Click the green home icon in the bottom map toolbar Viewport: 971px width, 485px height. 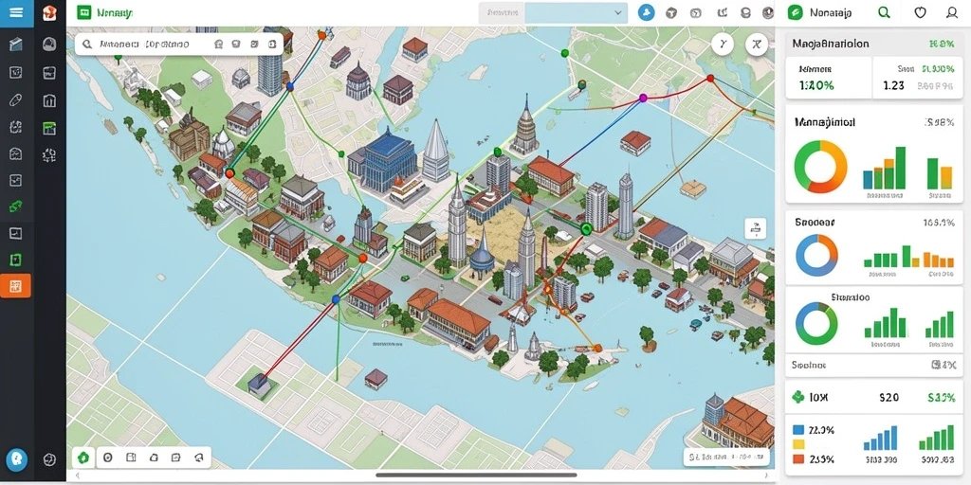83,458
